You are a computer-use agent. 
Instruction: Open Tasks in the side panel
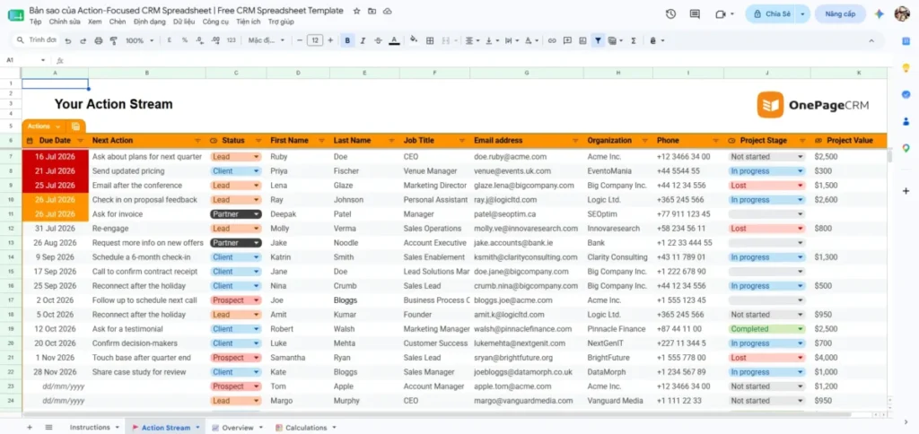coord(906,94)
